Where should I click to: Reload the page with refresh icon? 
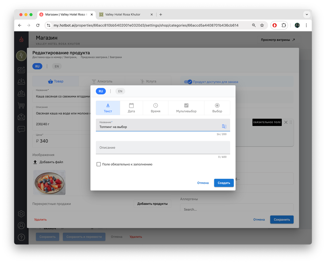click(38, 25)
